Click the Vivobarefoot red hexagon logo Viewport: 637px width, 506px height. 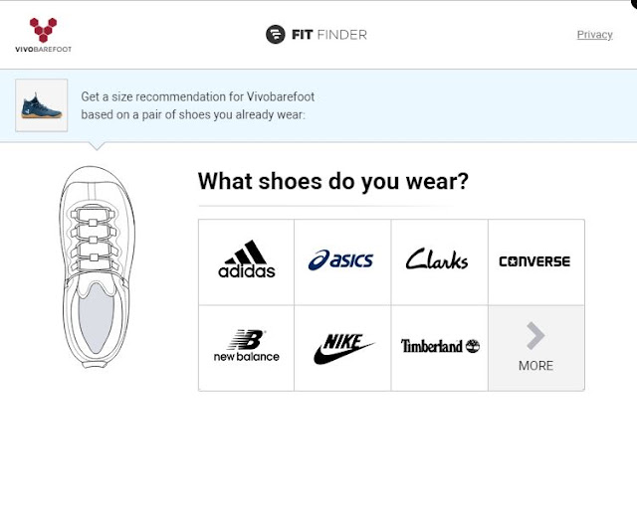click(42, 28)
